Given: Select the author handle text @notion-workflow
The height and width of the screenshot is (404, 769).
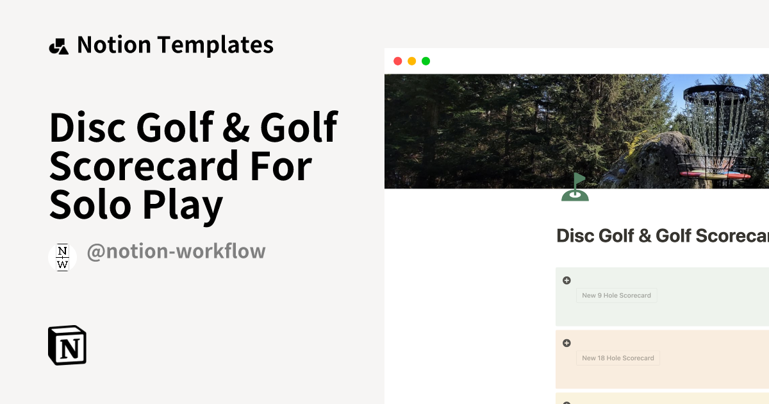Looking at the screenshot, I should [x=177, y=251].
